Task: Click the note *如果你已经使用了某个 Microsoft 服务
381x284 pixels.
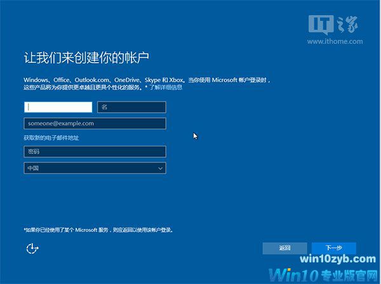Action: (65, 230)
